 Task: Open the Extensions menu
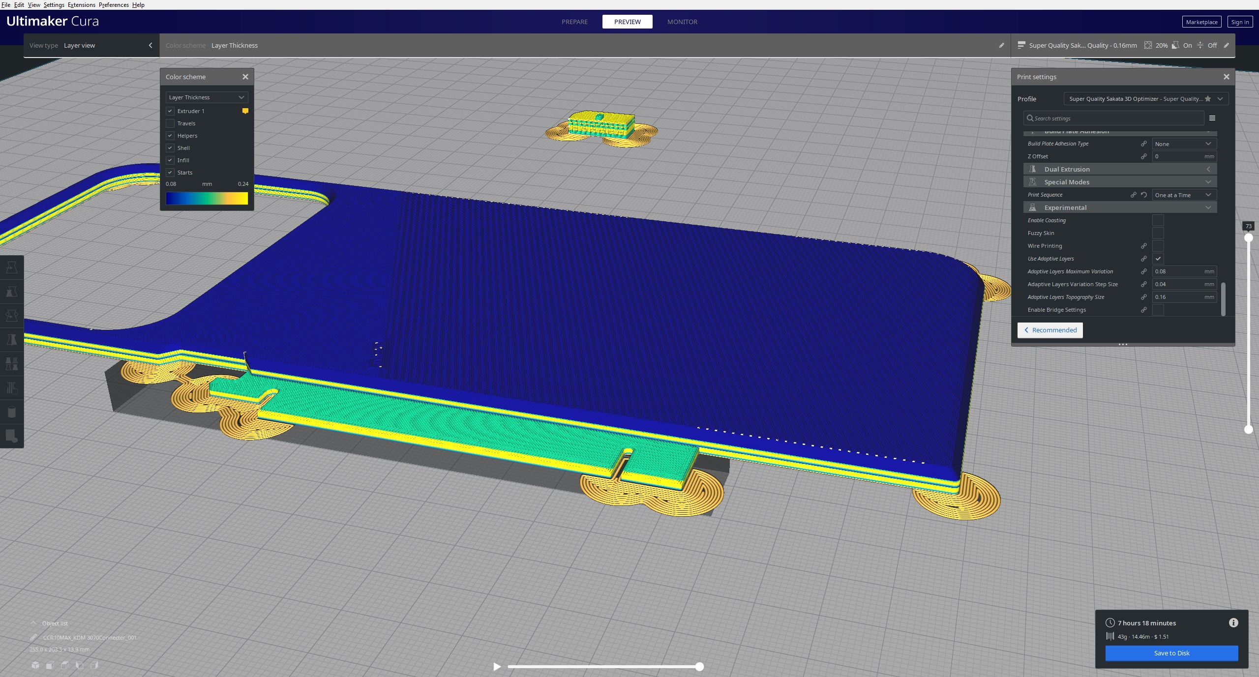click(x=81, y=4)
